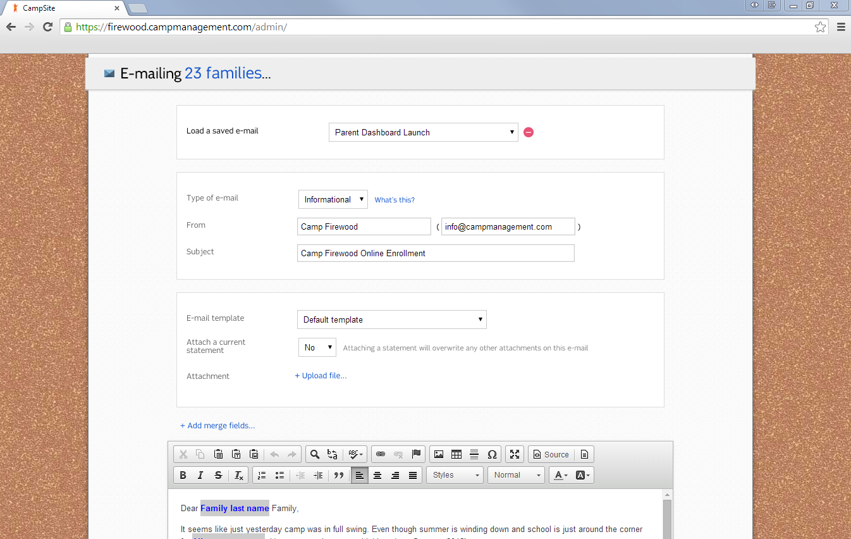Click the Unlink icon
The height and width of the screenshot is (539, 851).
click(398, 454)
